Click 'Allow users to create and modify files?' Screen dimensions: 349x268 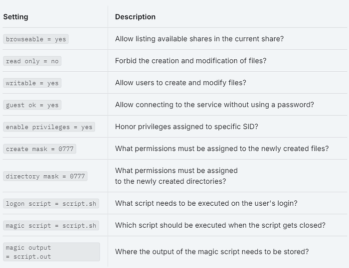pyautogui.click(x=180, y=83)
